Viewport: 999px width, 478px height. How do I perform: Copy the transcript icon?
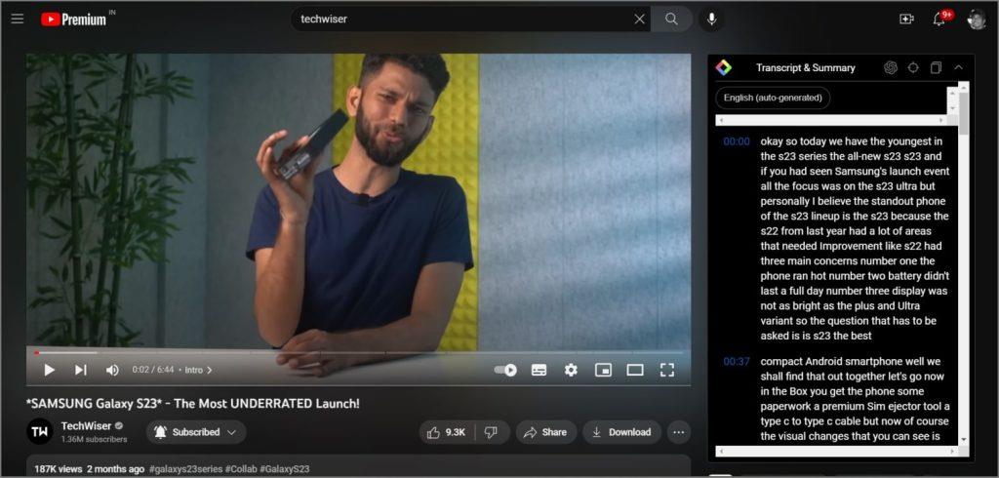pos(936,67)
